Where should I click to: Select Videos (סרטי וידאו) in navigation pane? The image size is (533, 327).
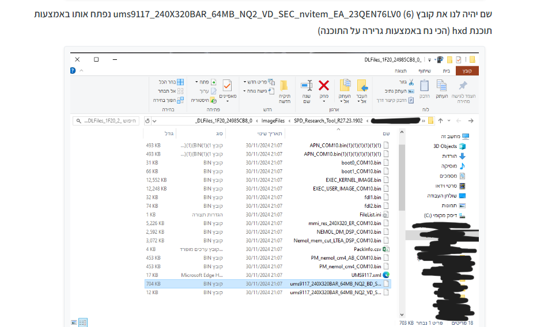[451, 186]
